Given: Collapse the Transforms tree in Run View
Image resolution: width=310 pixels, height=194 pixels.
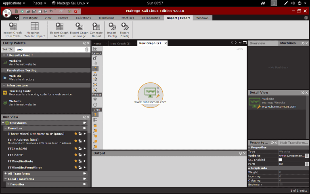Looking at the screenshot, I should pyautogui.click(x=3, y=123).
